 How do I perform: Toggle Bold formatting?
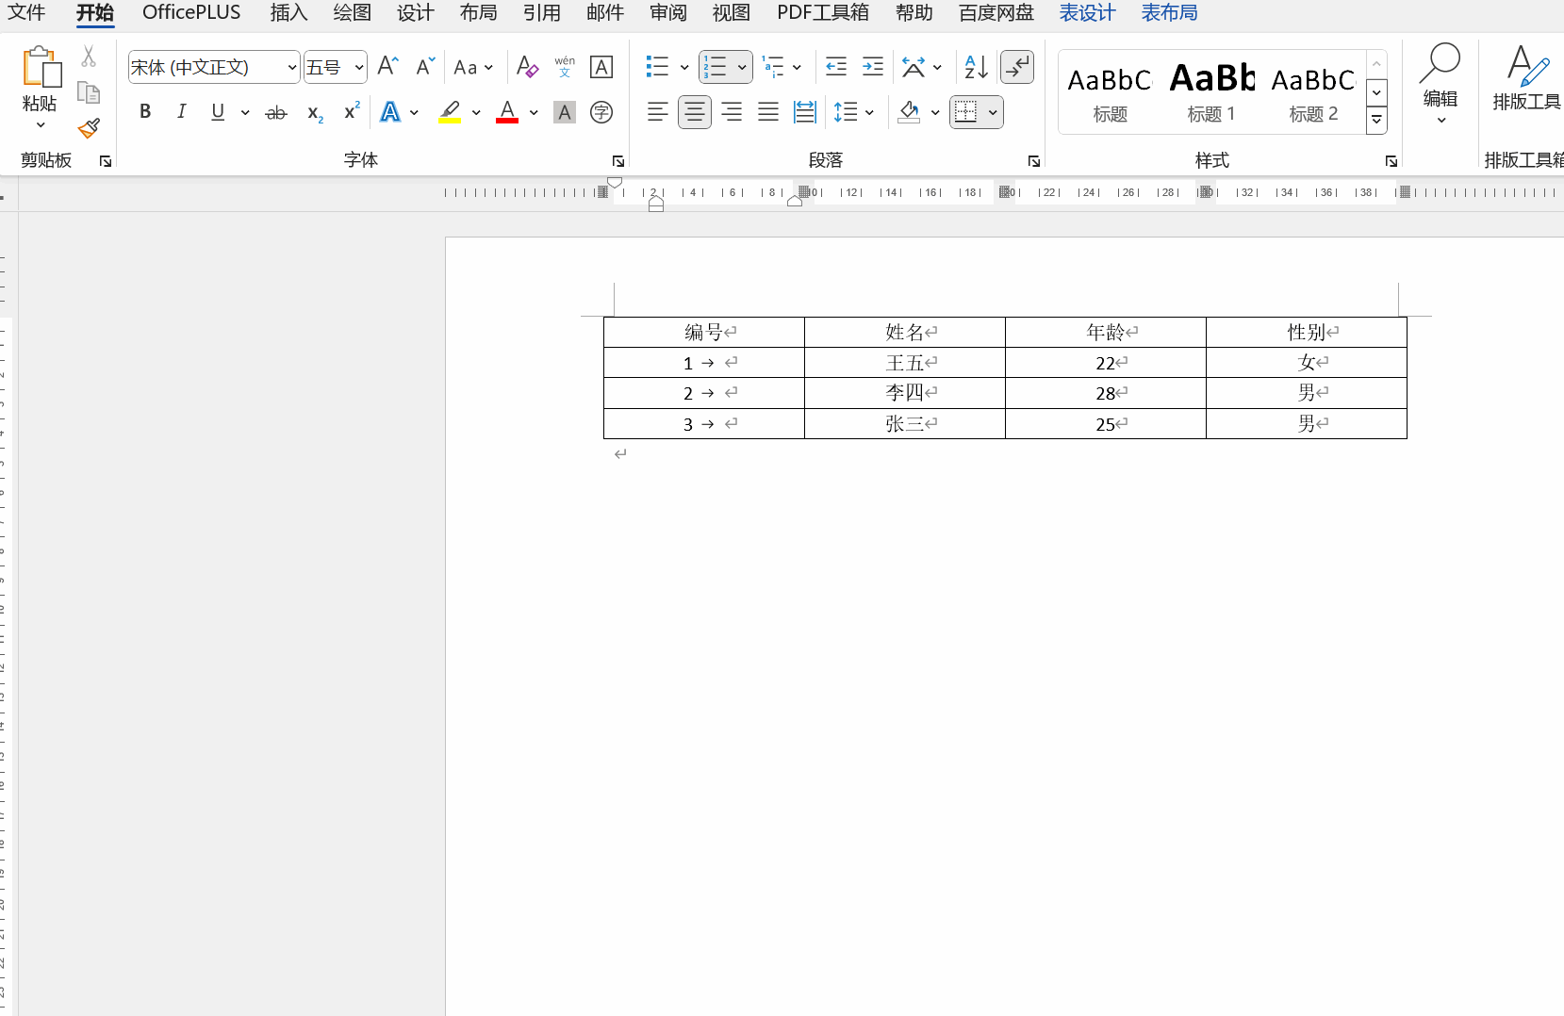tap(145, 112)
